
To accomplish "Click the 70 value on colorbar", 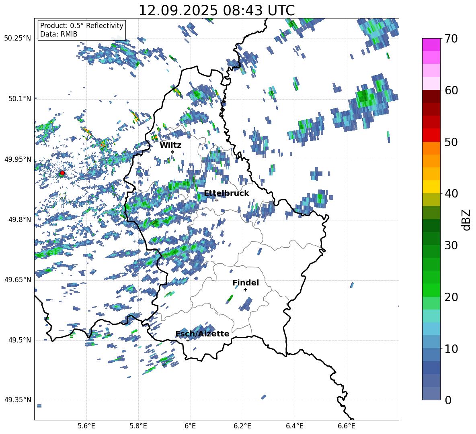I will click(x=451, y=39).
